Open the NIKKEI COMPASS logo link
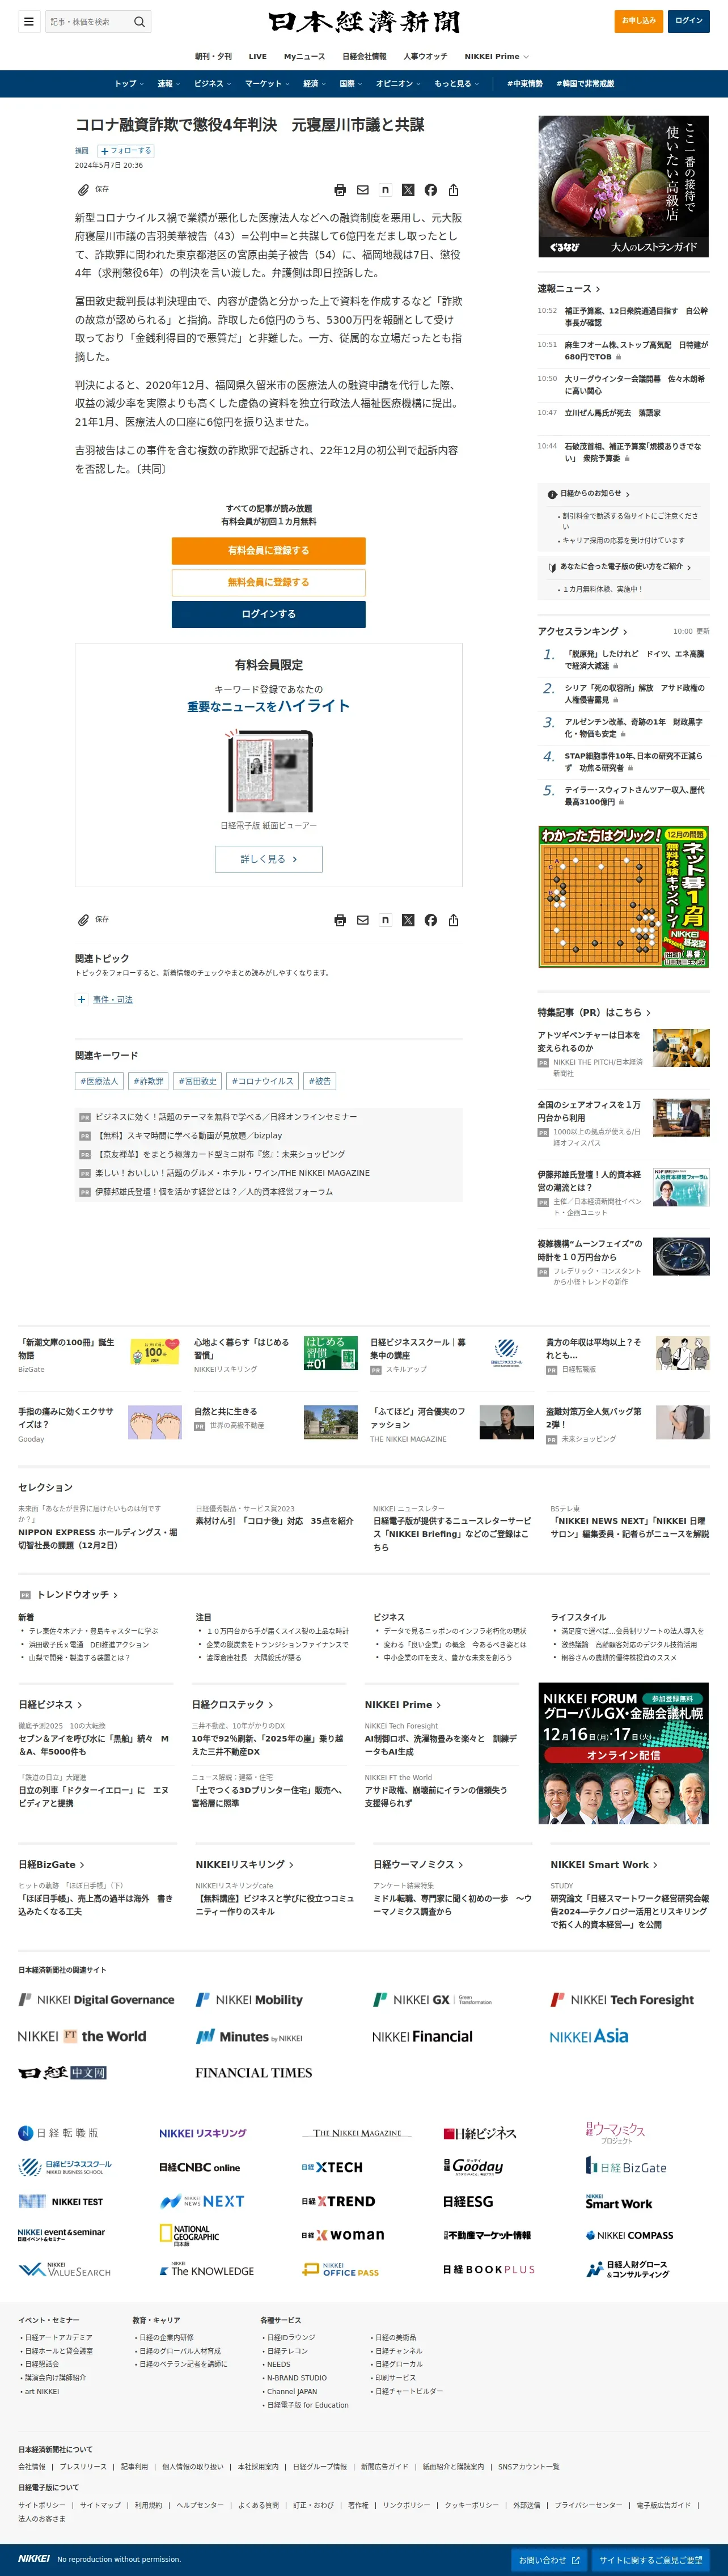This screenshot has height=2576, width=728. [629, 2235]
